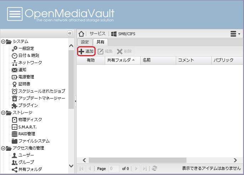Click the OpenMediaVault logo

click(x=61, y=14)
